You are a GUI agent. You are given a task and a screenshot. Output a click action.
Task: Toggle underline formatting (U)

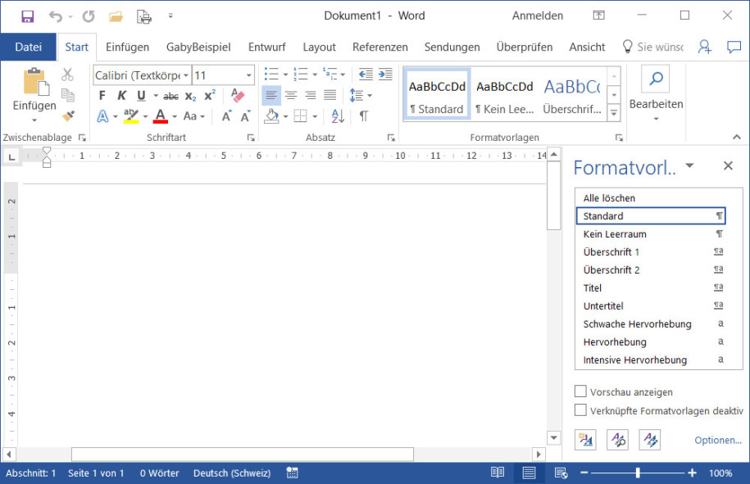click(141, 96)
